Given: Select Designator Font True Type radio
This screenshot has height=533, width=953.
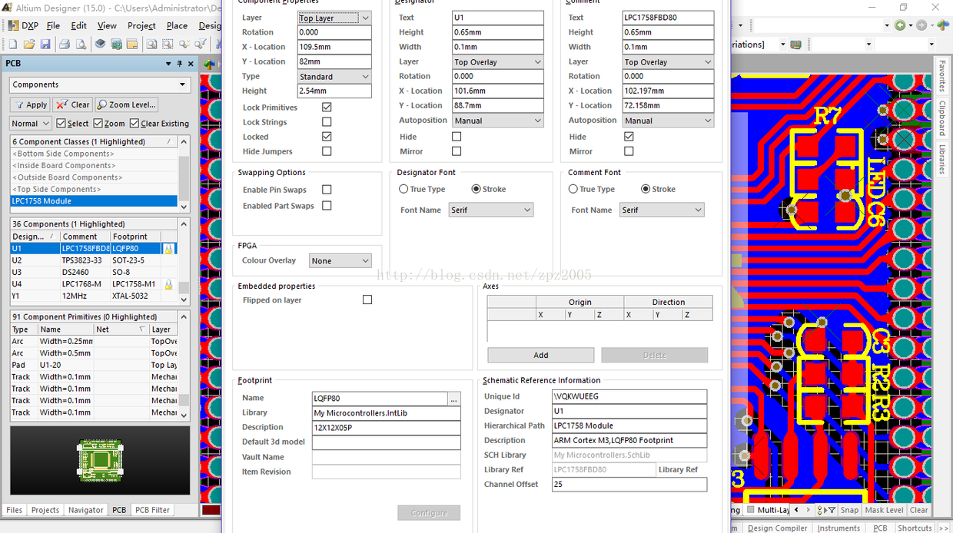Looking at the screenshot, I should 403,189.
